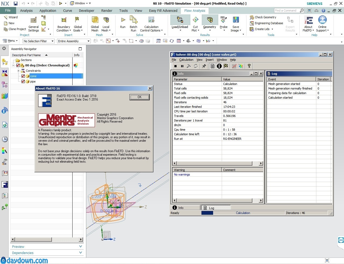344x264 pixels.
Task: Open Insert menu in Solver window
Action: [x=209, y=60]
